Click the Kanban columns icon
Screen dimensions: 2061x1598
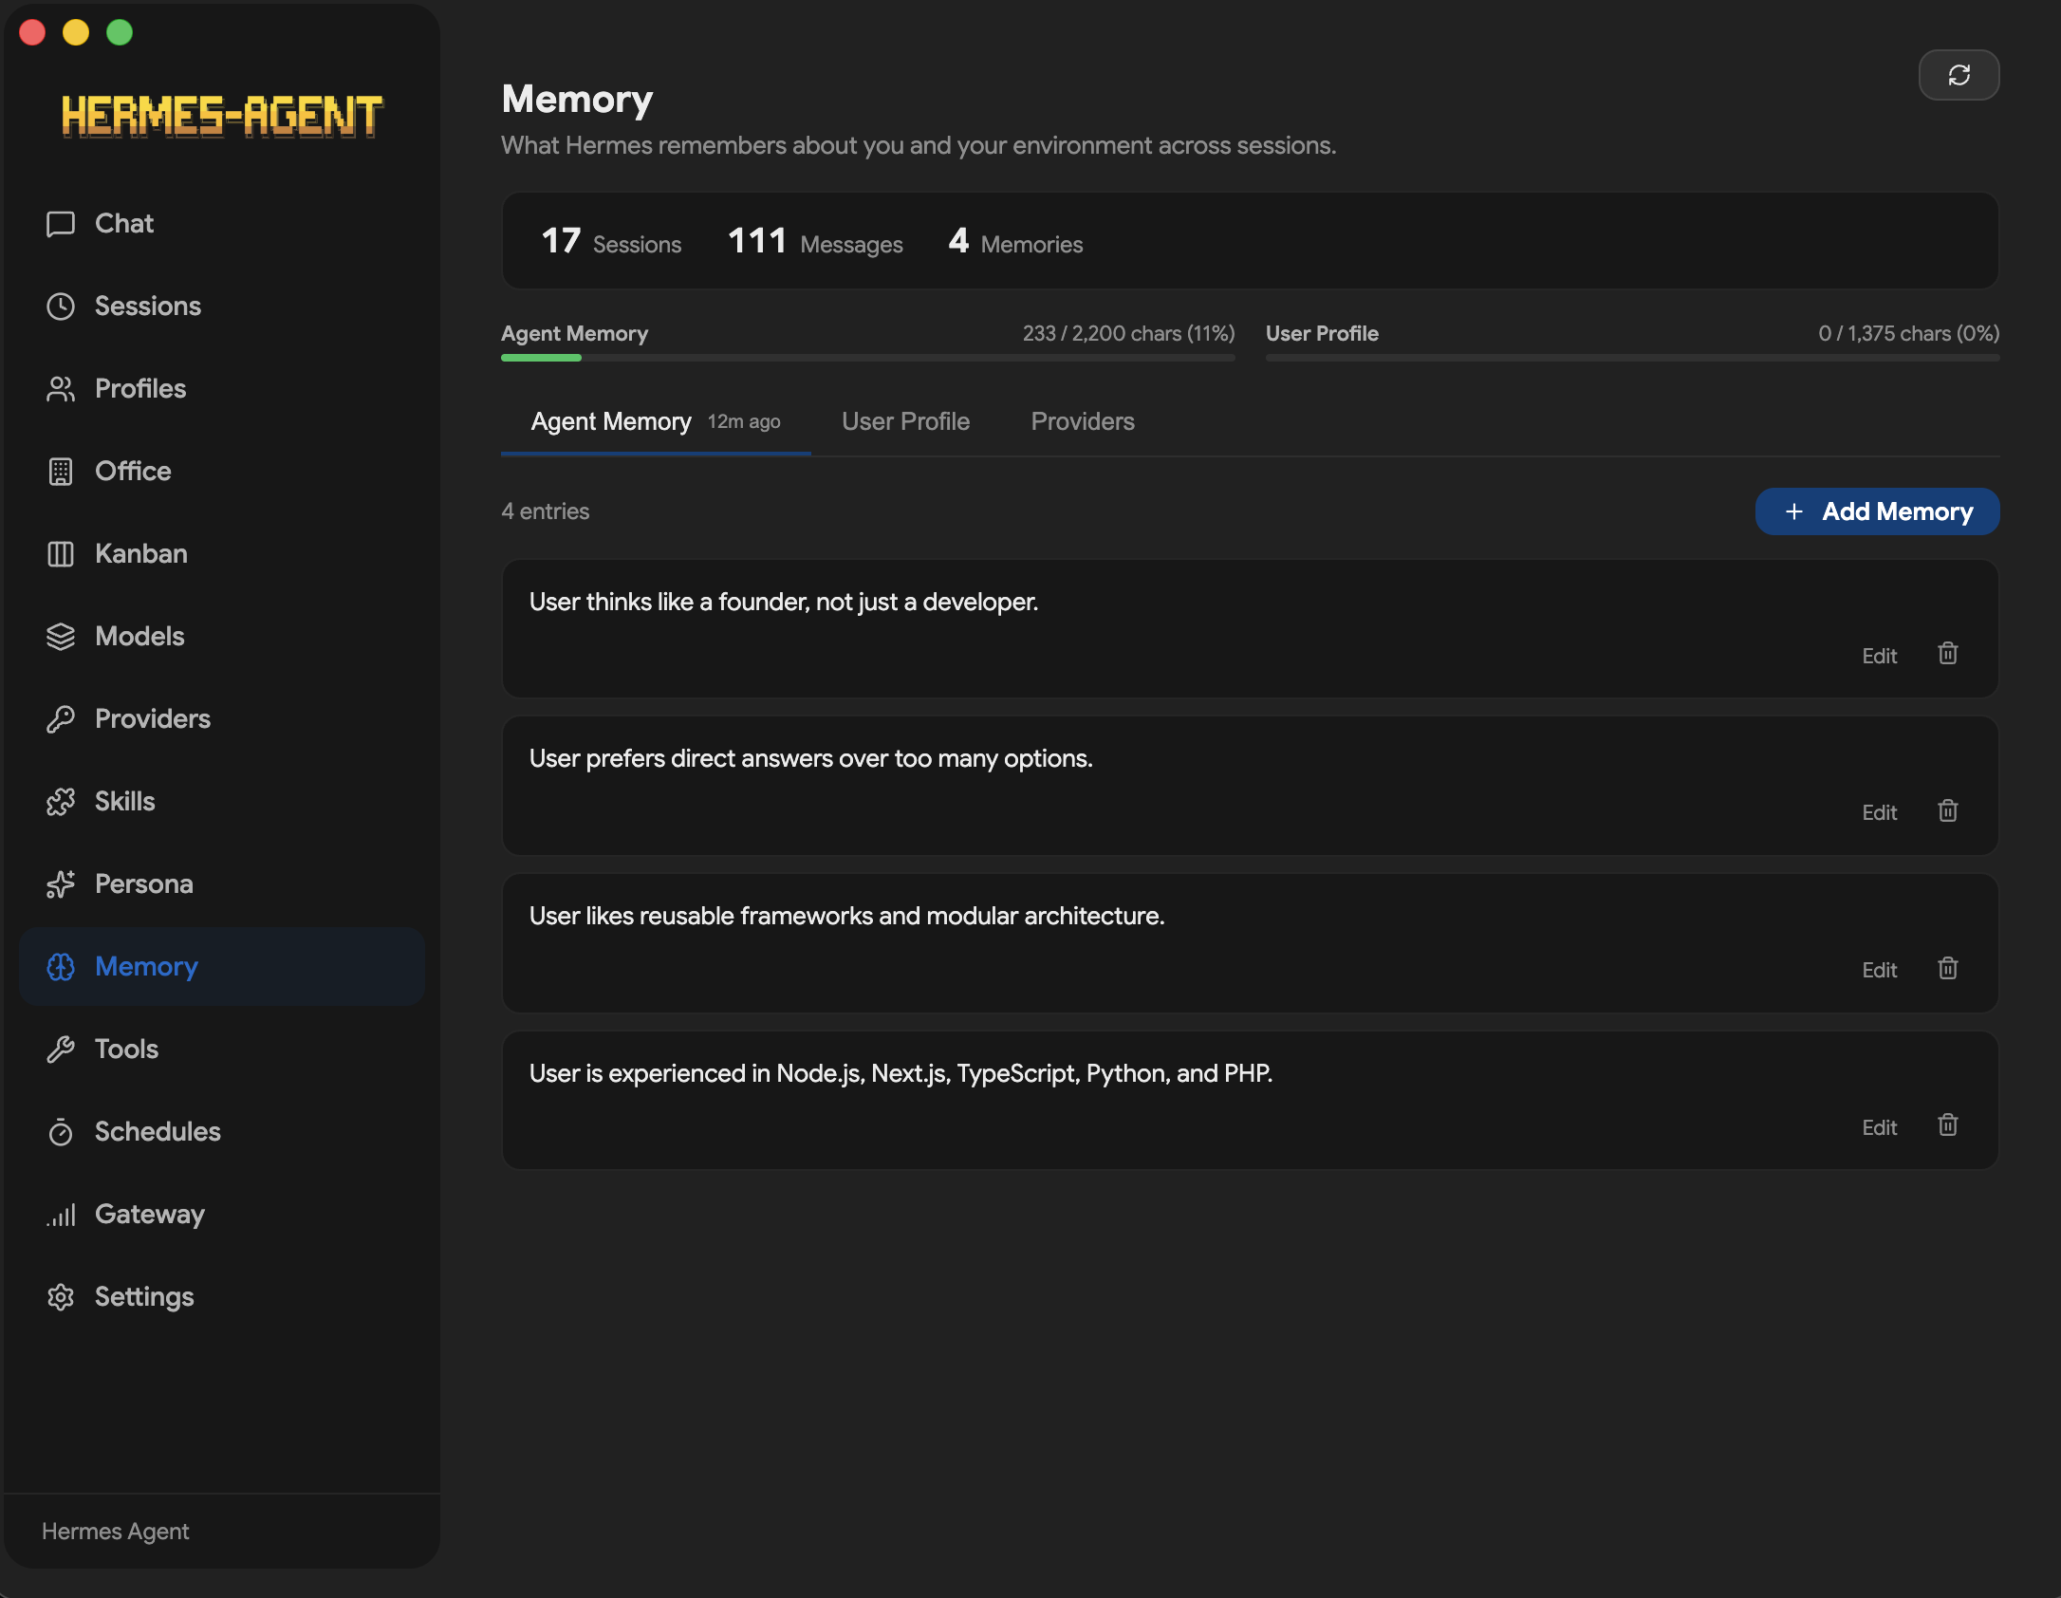[61, 554]
